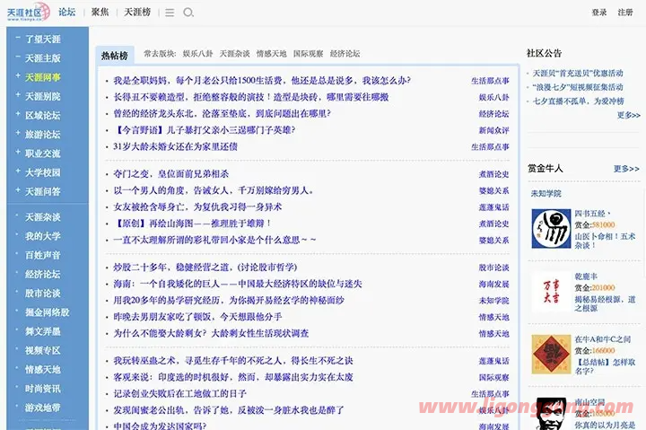
Task: Click the 天涯社区 logo
Action: (x=28, y=13)
